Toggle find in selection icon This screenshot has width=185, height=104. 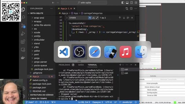[x=128, y=18]
